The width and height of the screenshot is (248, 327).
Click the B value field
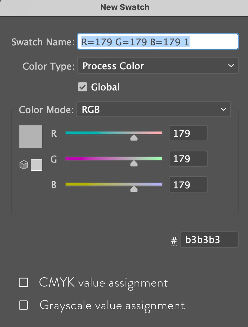188,185
